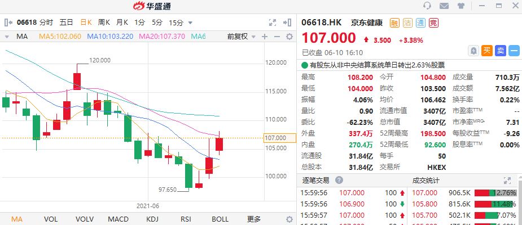Image resolution: width=522 pixels, height=225 pixels.
Task: Click the 竞 auction tag icon
Action: (x=433, y=22)
